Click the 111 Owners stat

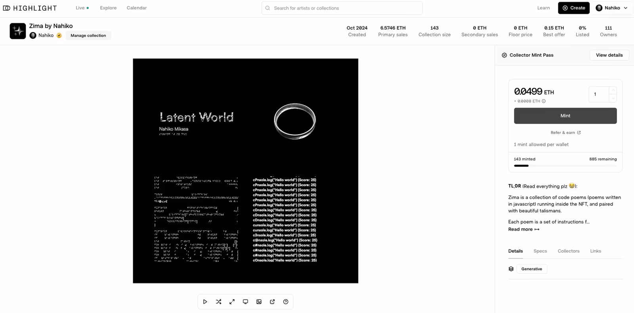[608, 31]
